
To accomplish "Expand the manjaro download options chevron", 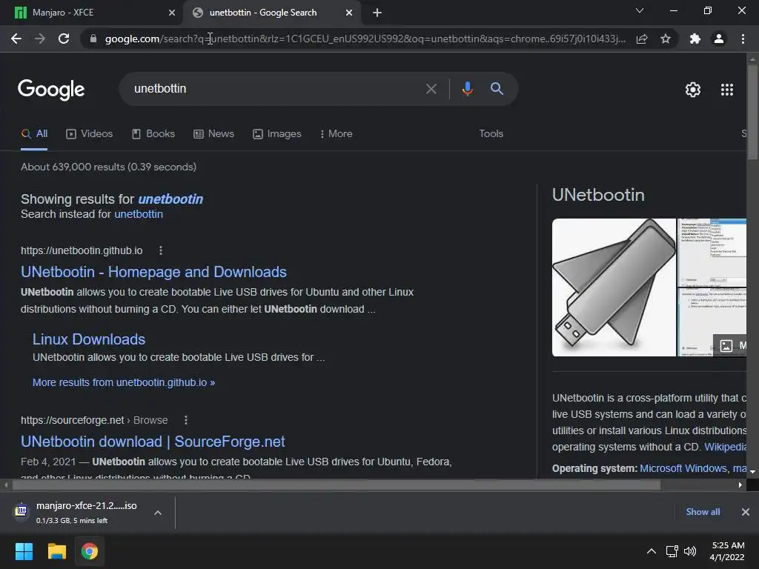I will coord(158,513).
